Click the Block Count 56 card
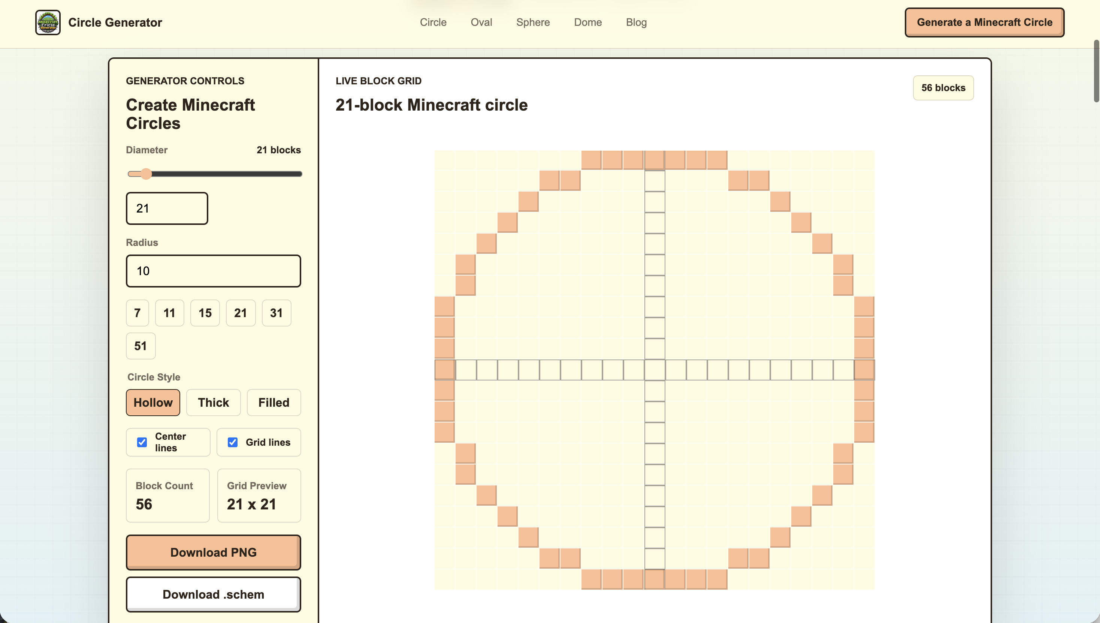 167,495
